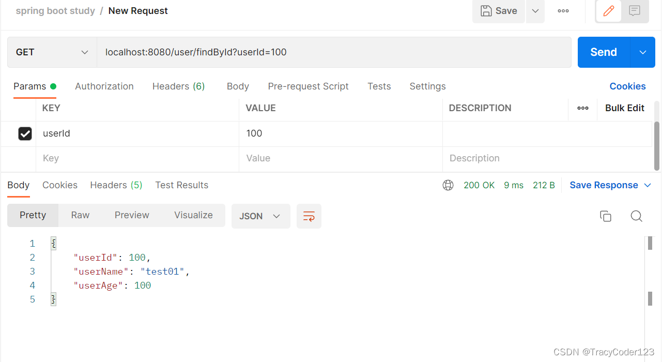This screenshot has width=662, height=362.
Task: Copy response body with copy icon
Action: click(606, 216)
